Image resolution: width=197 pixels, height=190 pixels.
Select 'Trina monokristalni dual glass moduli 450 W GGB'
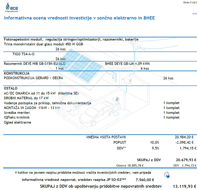pyautogui.click(x=43, y=44)
